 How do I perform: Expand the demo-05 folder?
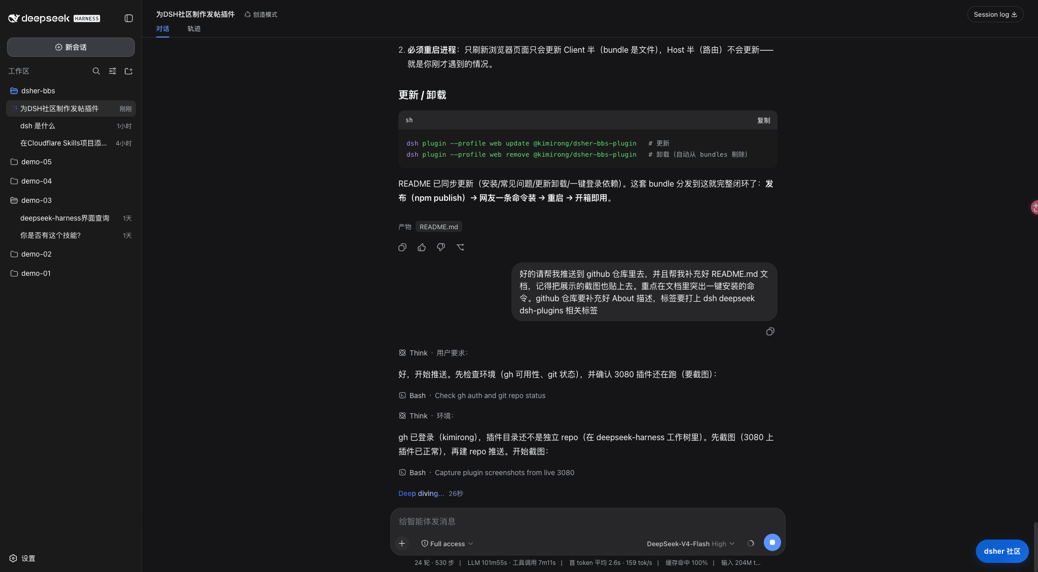71,162
